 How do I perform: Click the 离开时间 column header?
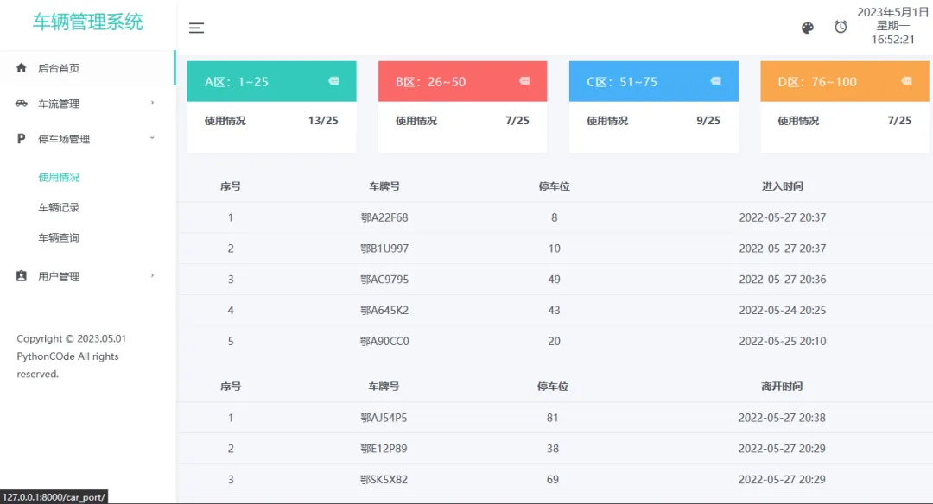782,387
